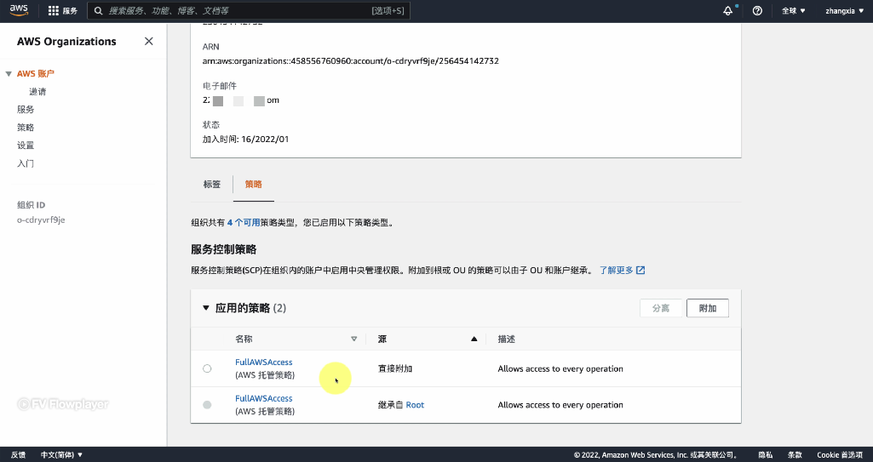Collapse the 应用的策略 section
This screenshot has height=462, width=873.
click(x=206, y=308)
